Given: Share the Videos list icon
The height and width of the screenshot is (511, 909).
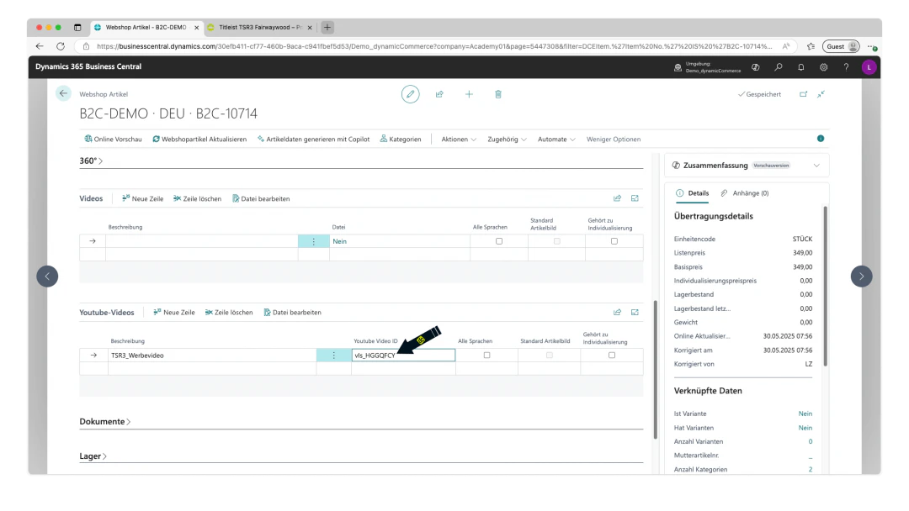Looking at the screenshot, I should 618,198.
